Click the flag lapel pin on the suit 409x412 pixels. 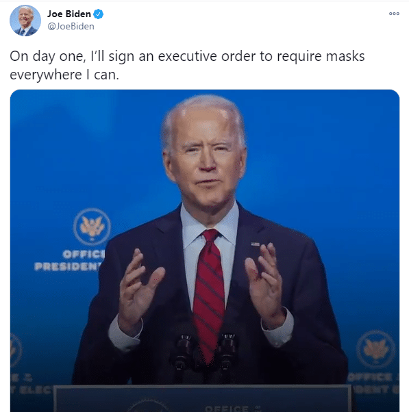click(x=255, y=244)
